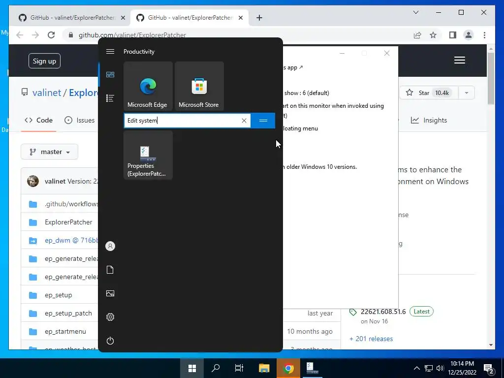This screenshot has width=504, height=378.
Task: Select the Issues tab
Action: pyautogui.click(x=80, y=120)
